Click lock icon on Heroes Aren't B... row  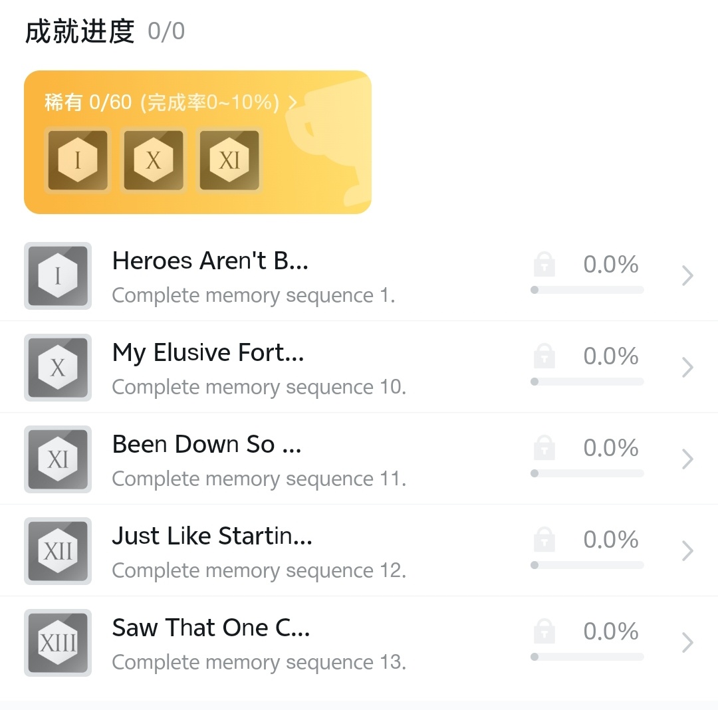point(544,264)
